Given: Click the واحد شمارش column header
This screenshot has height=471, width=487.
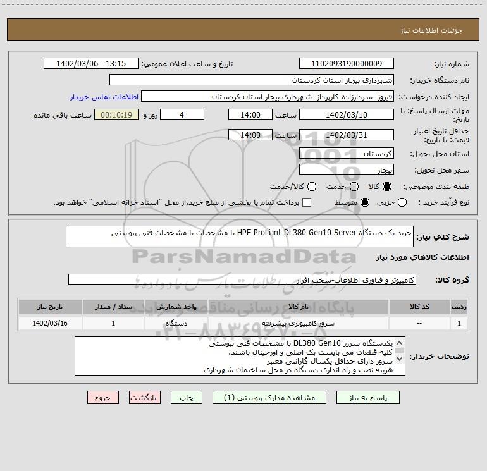Looking at the screenshot, I should tap(176, 307).
